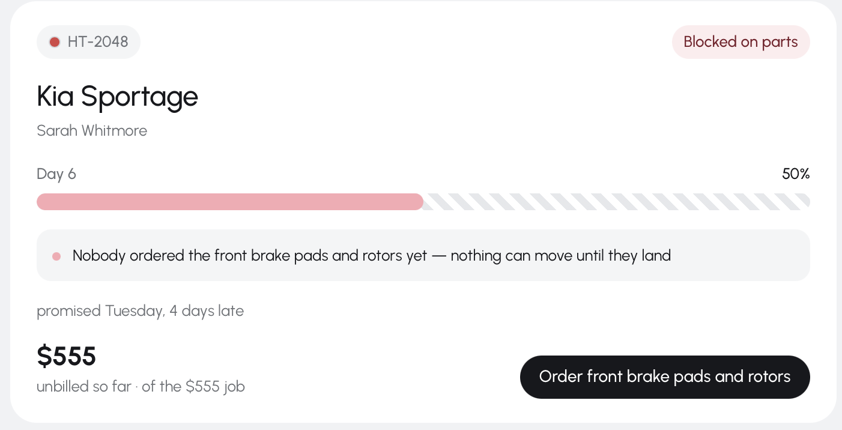Viewport: 842px width, 430px height.
Task: Click the red status dot beside HT-2048
Action: click(x=55, y=42)
